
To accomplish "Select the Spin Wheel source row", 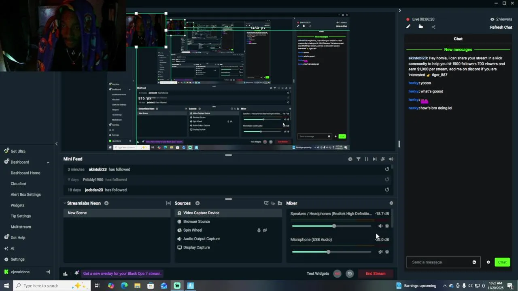I will 228,230.
